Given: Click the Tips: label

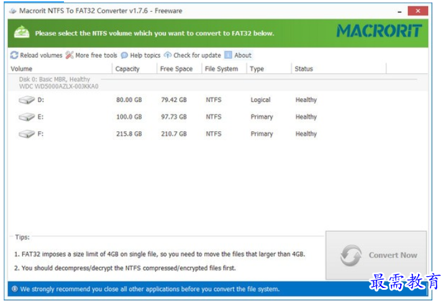Looking at the screenshot, I should click(22, 237).
